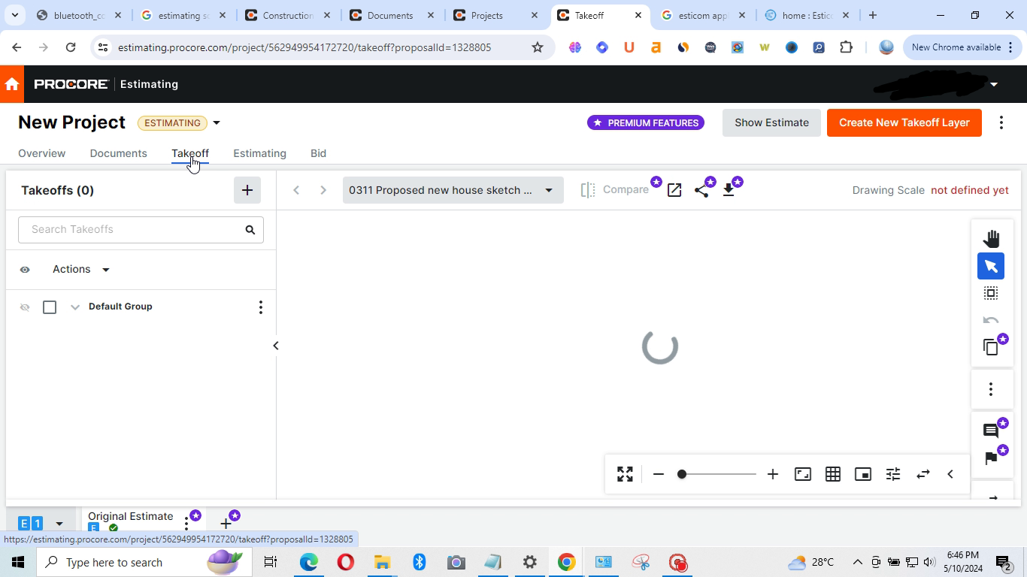Toggle visibility of all takeoffs
The image size is (1027, 577).
tap(25, 270)
